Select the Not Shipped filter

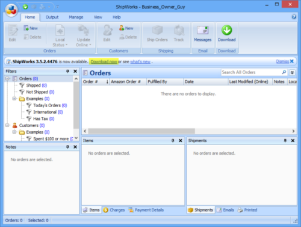point(37,92)
